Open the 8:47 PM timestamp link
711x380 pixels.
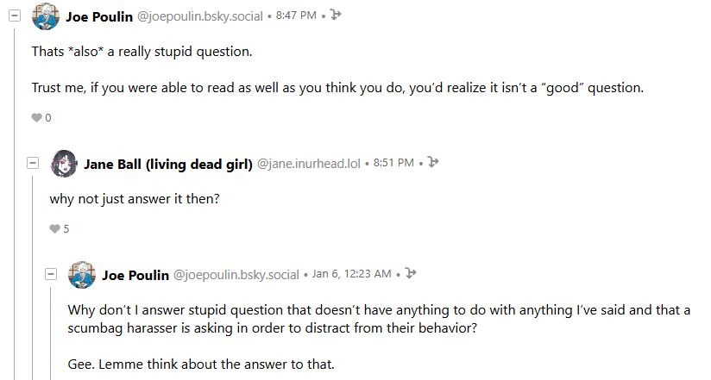click(296, 16)
